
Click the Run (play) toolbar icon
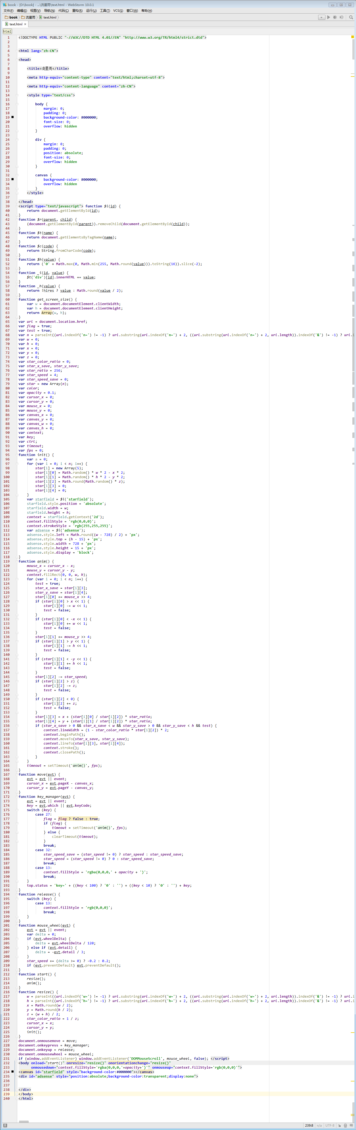pyautogui.click(x=329, y=17)
